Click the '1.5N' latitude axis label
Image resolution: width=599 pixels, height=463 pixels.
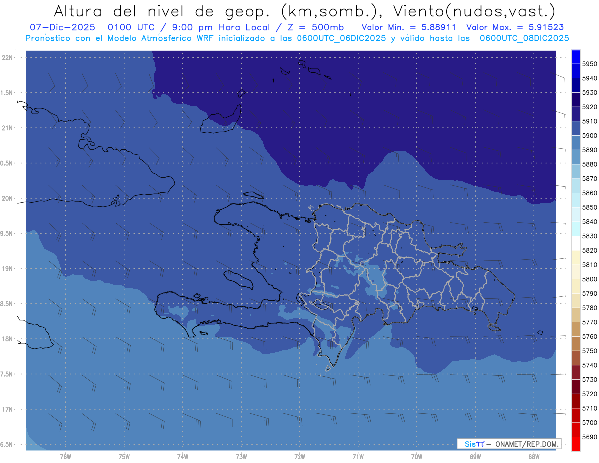click(x=7, y=93)
